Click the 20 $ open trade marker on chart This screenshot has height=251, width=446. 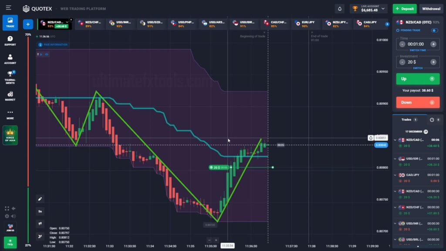click(x=219, y=167)
